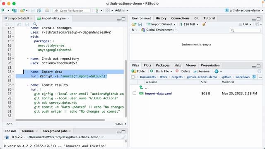Open the github-actions-demo project menu
Screen dimensions: 265x149
click(x=244, y=10)
